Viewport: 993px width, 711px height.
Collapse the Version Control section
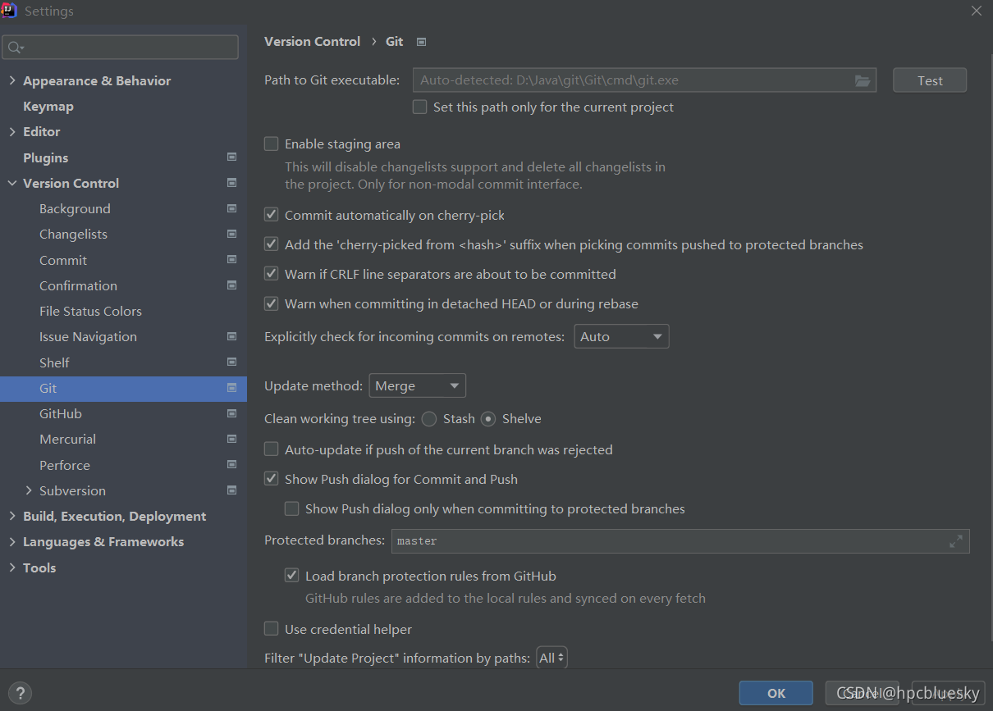coord(12,183)
